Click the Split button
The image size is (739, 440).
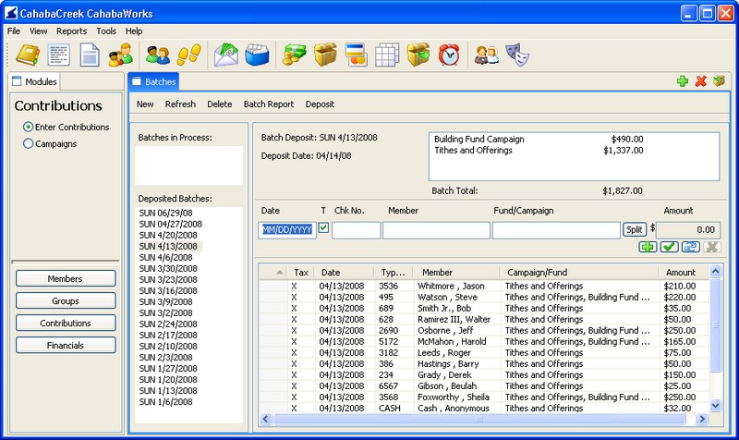pyautogui.click(x=635, y=229)
